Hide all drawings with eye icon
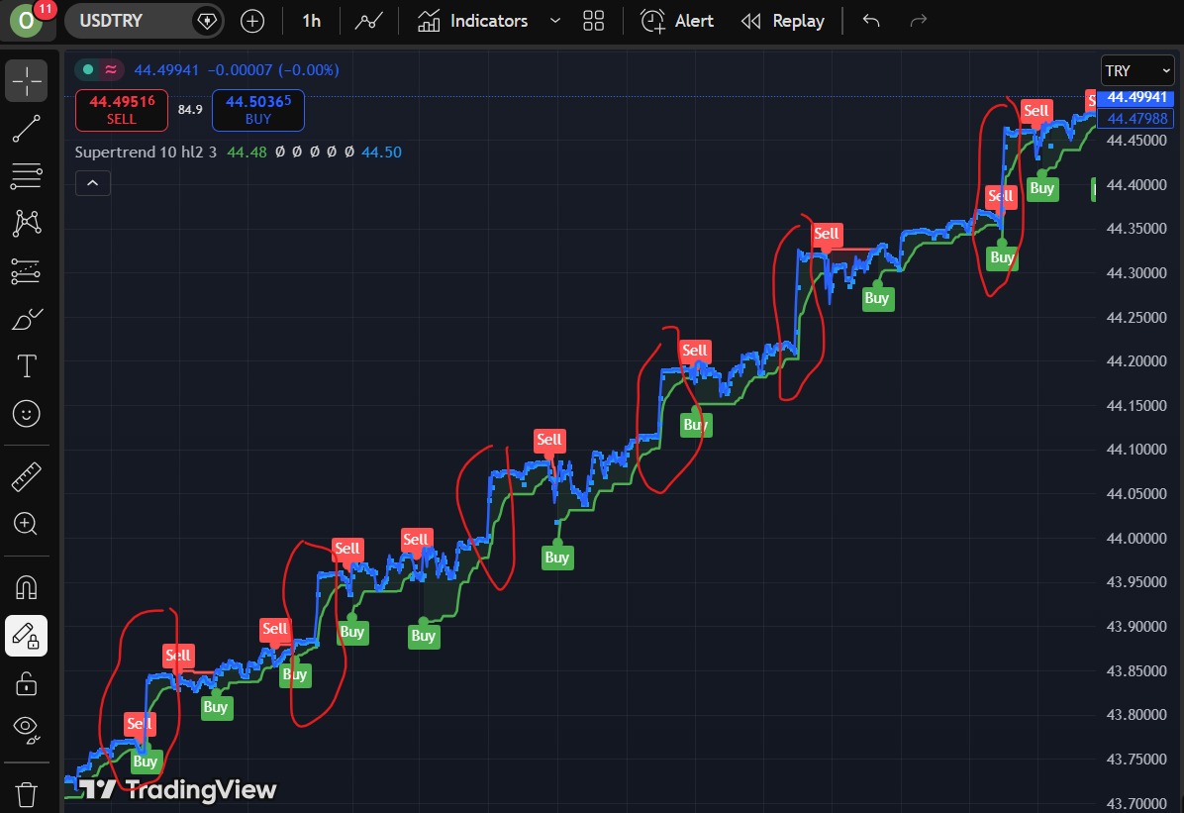Viewport: 1184px width, 813px height. 27,730
